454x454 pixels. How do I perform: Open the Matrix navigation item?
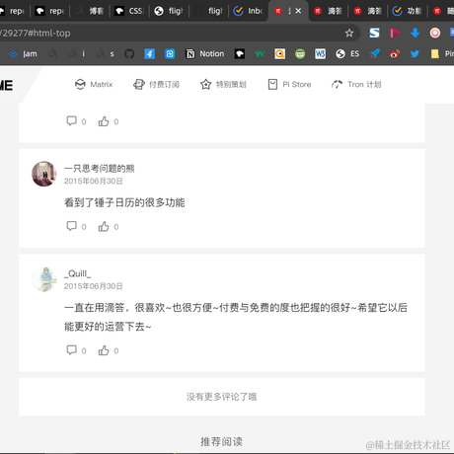[x=94, y=85]
